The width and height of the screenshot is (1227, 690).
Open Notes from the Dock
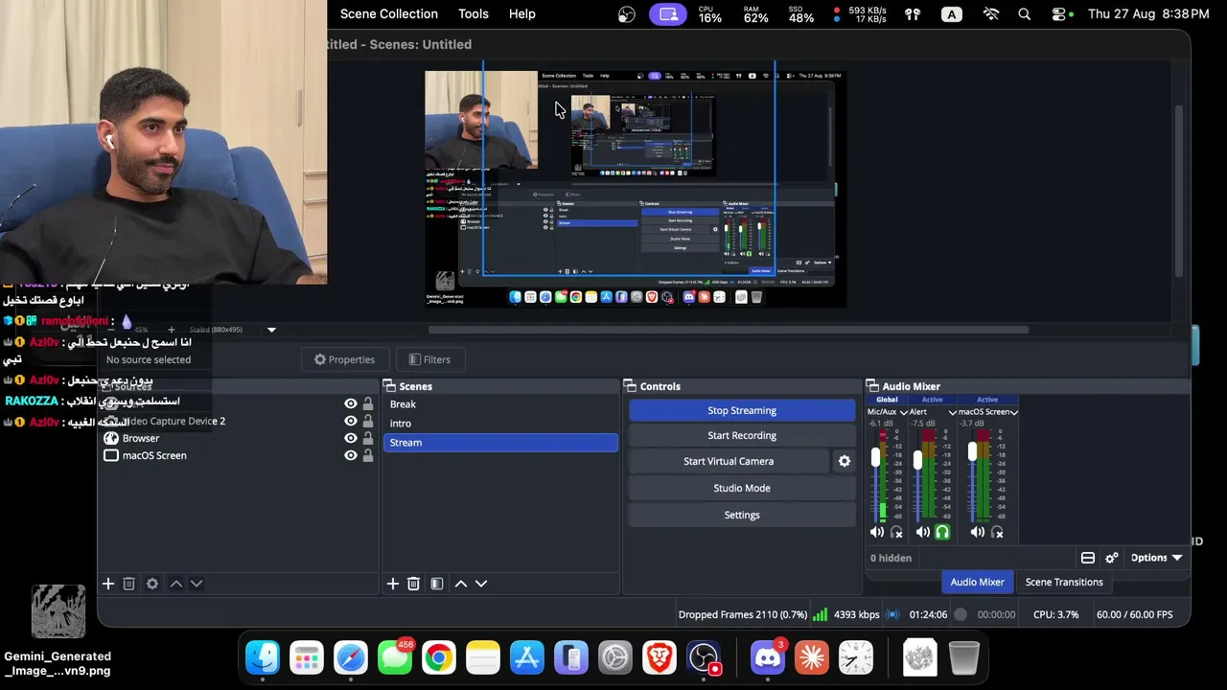483,658
